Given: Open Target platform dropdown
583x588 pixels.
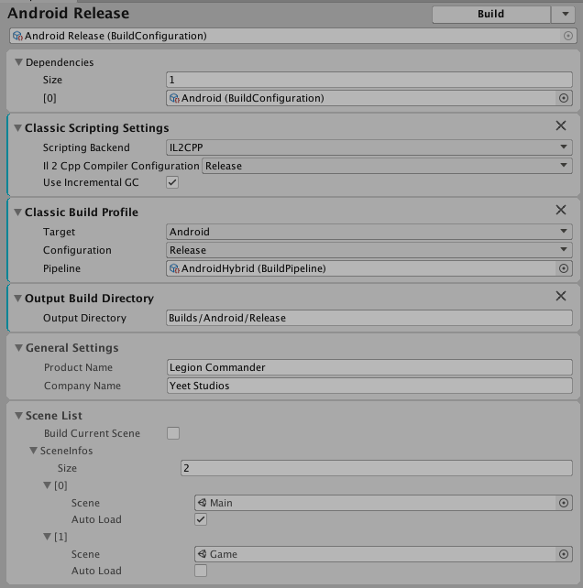Looking at the screenshot, I should pos(369,232).
